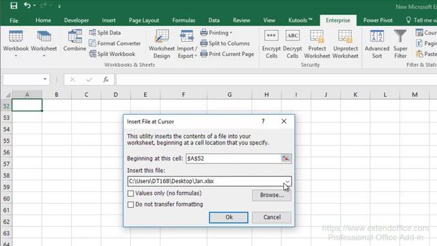Open the File tab
The image size is (437, 246).
tap(14, 20)
